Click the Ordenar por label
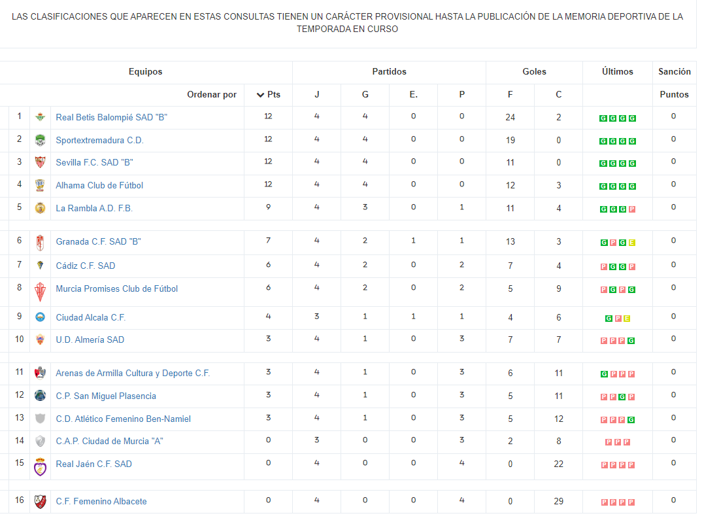This screenshot has width=719, height=522. [212, 94]
